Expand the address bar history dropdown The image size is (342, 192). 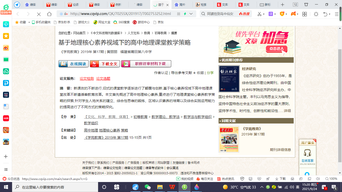(191, 14)
